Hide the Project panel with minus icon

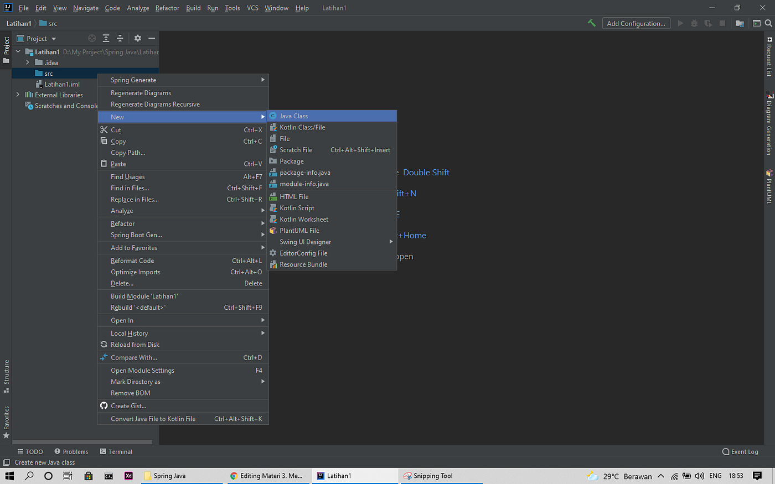coord(151,38)
